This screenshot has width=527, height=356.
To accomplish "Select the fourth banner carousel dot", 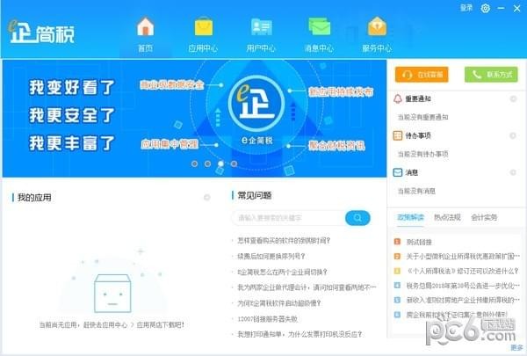I will point(234,163).
